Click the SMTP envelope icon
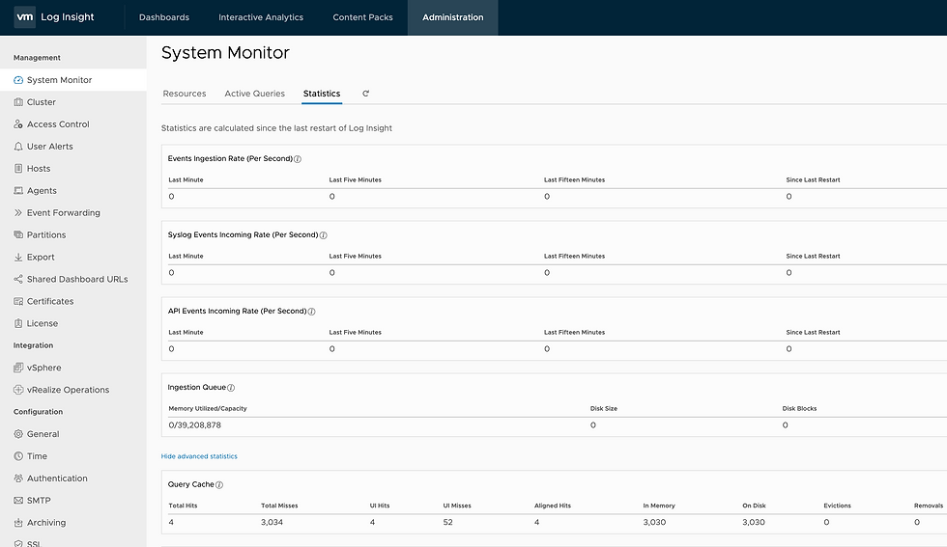 tap(18, 501)
